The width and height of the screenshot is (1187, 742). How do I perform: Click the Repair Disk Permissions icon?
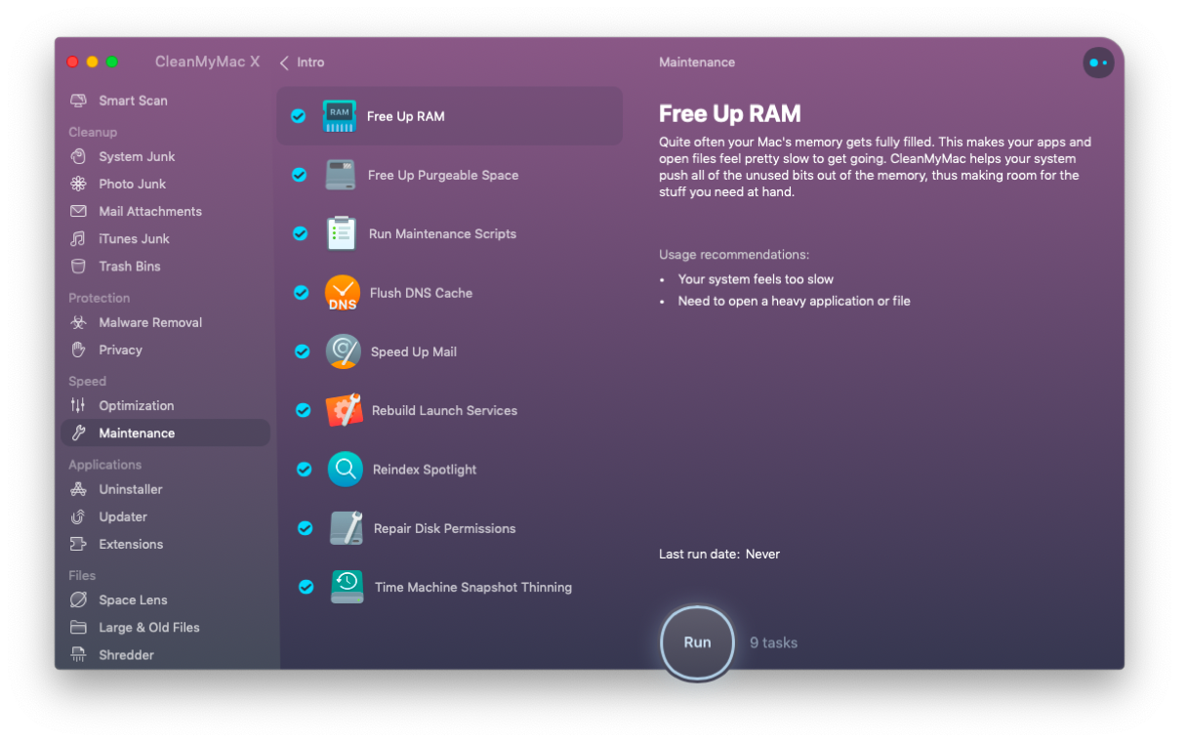pyautogui.click(x=347, y=528)
